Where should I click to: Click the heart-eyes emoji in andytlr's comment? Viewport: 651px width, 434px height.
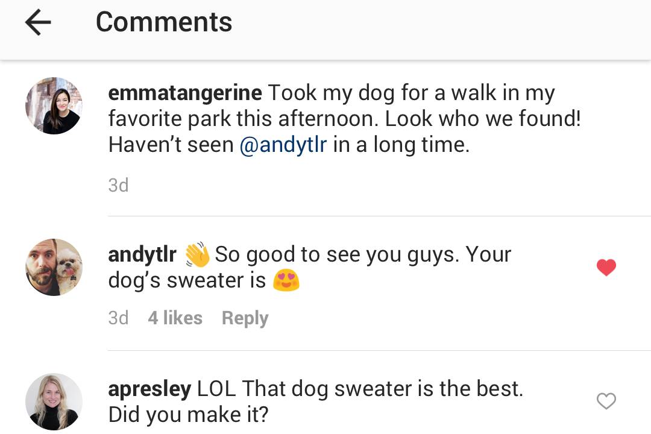[x=286, y=280]
